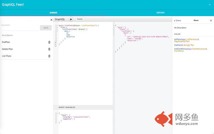Image resolution: width=214 pixels, height=134 pixels.
Task: Click the id value in results
Action: [x=151, y=37]
